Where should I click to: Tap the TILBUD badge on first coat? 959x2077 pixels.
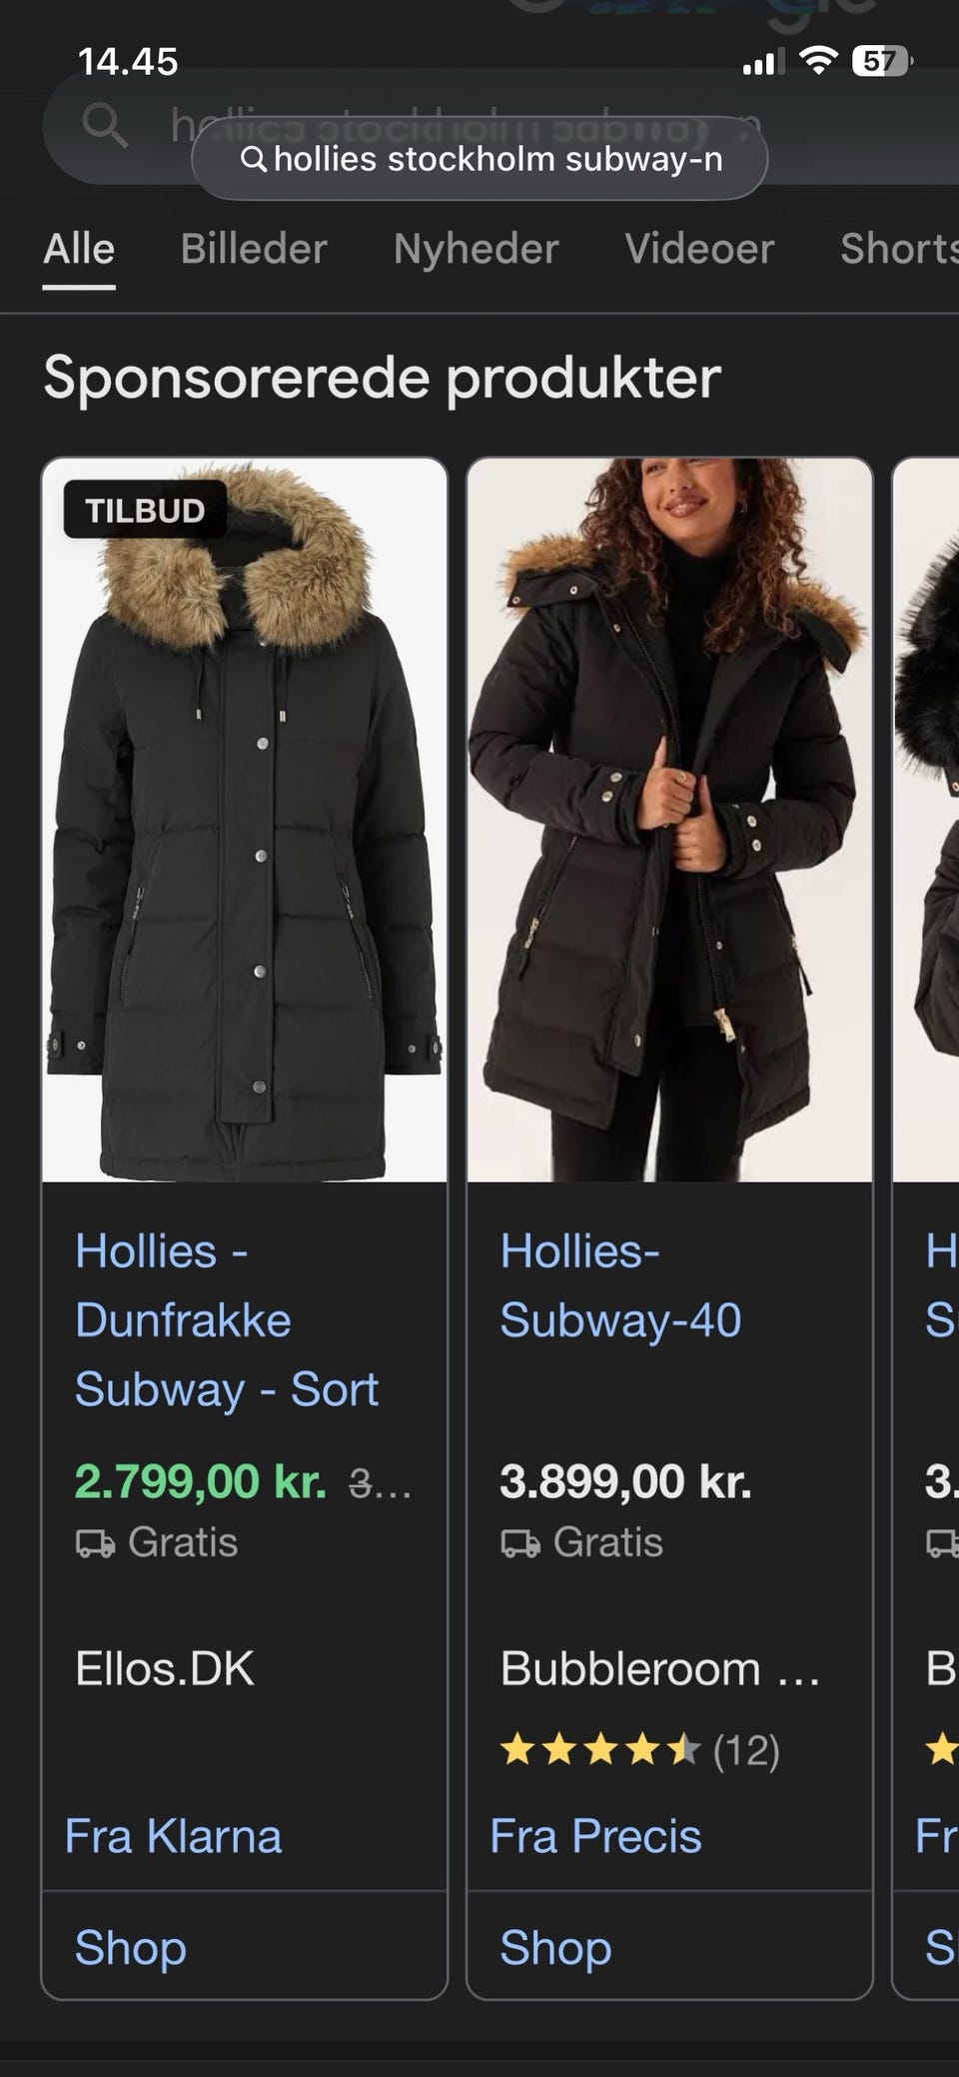(145, 511)
